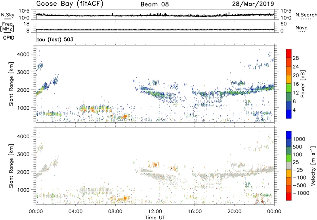
Task: Click '2000' tick in the power panel
Action: click(23, 90)
